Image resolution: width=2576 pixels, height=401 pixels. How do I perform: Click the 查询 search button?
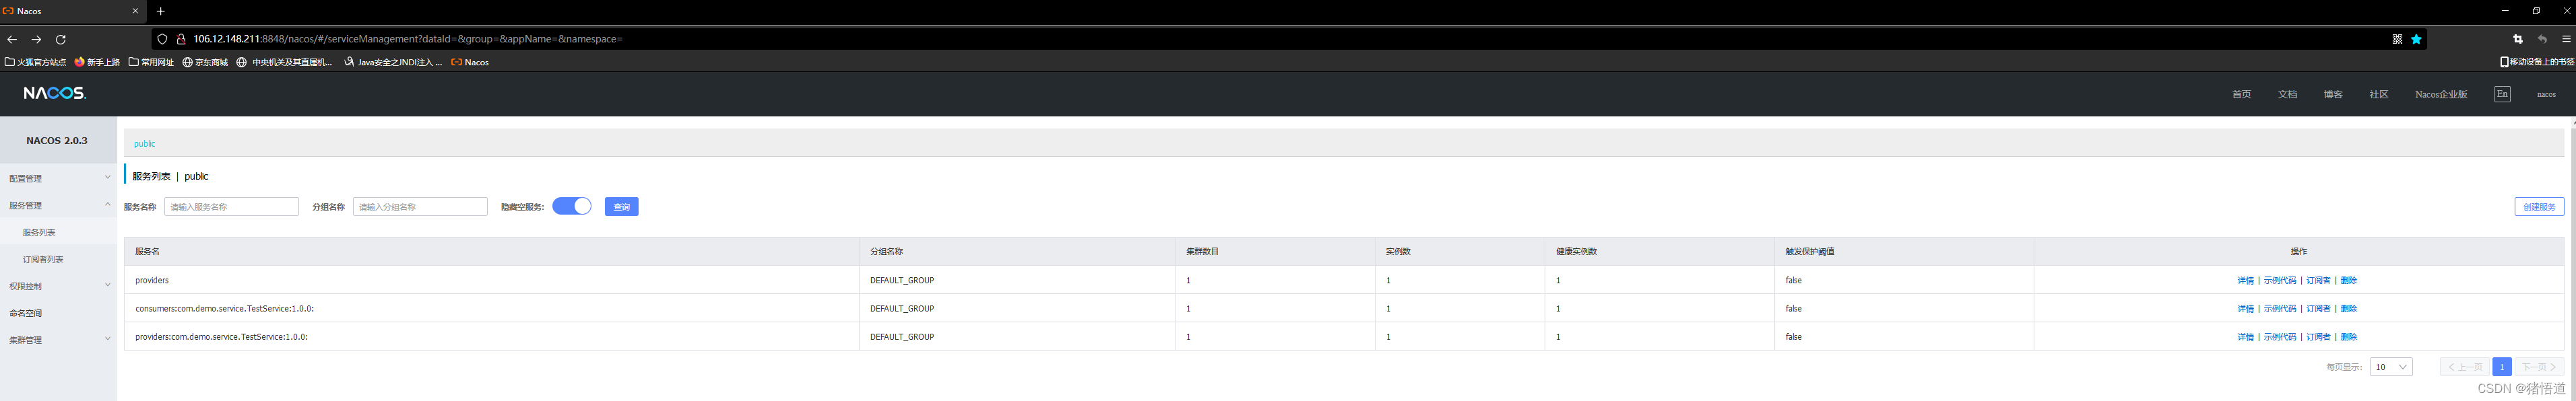point(621,206)
